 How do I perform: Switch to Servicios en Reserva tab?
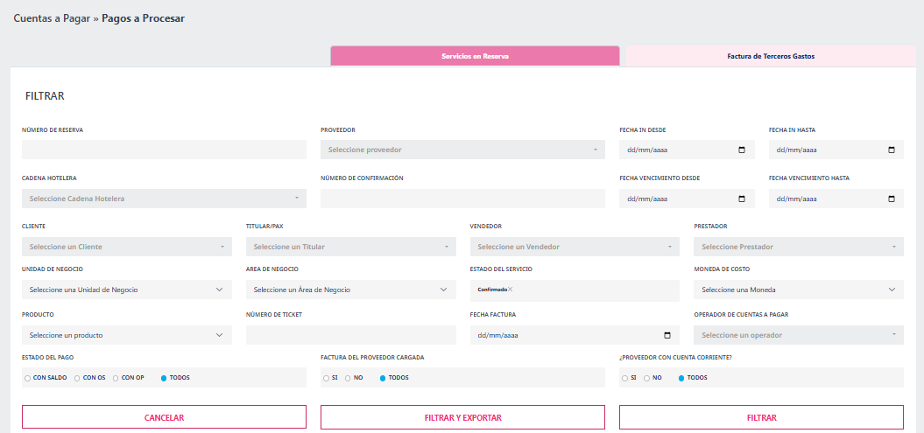tap(475, 57)
